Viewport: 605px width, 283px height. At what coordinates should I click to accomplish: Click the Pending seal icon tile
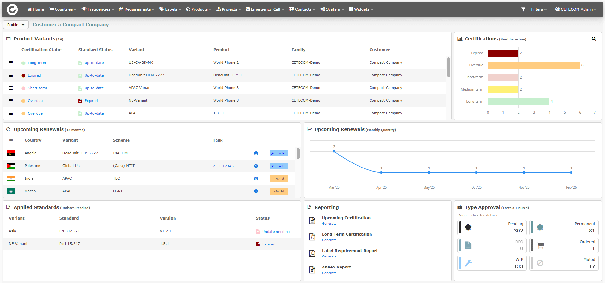point(468,227)
